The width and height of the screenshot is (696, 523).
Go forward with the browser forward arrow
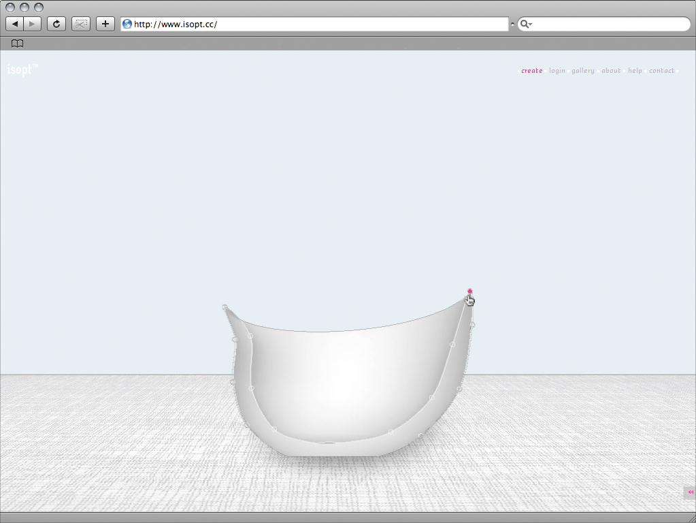(33, 24)
